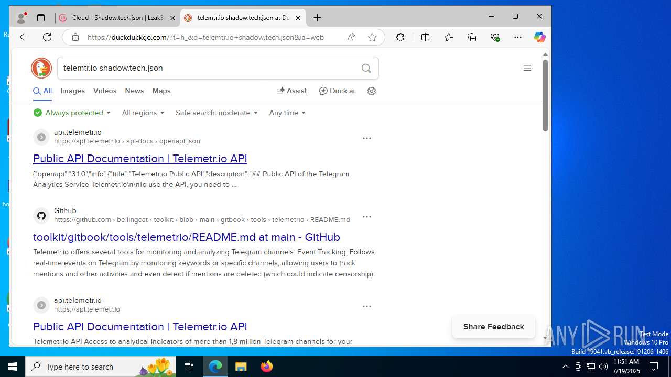Open the Extensions puzzle icon
Image resolution: width=671 pixels, height=377 pixels.
point(400,37)
